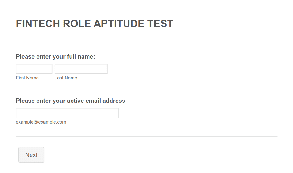Select the word 'FINTECH' in the title
Image resolution: width=293 pixels, height=173 pixels.
pyautogui.click(x=38, y=24)
